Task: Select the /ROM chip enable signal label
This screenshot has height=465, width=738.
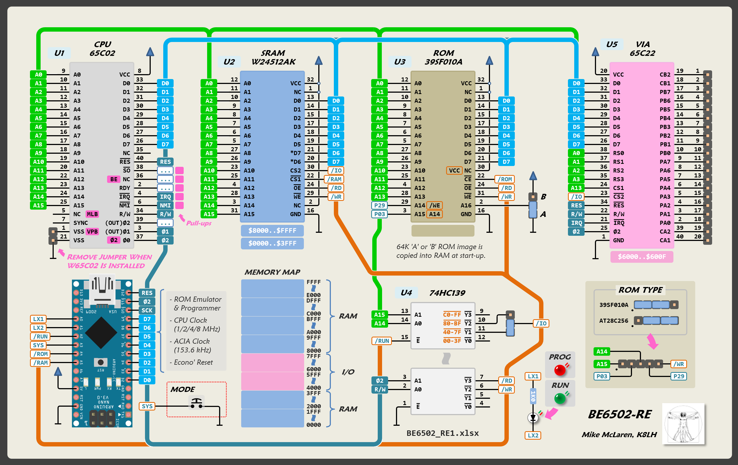Action: pyautogui.click(x=504, y=179)
